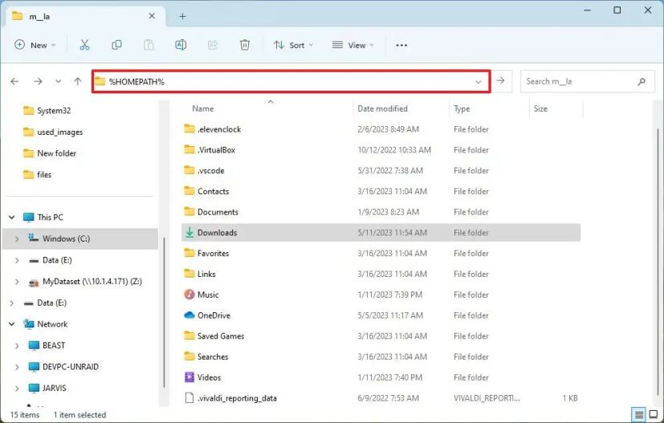The image size is (664, 423).
Task: Switch to details view icon in status bar
Action: pyautogui.click(x=639, y=414)
